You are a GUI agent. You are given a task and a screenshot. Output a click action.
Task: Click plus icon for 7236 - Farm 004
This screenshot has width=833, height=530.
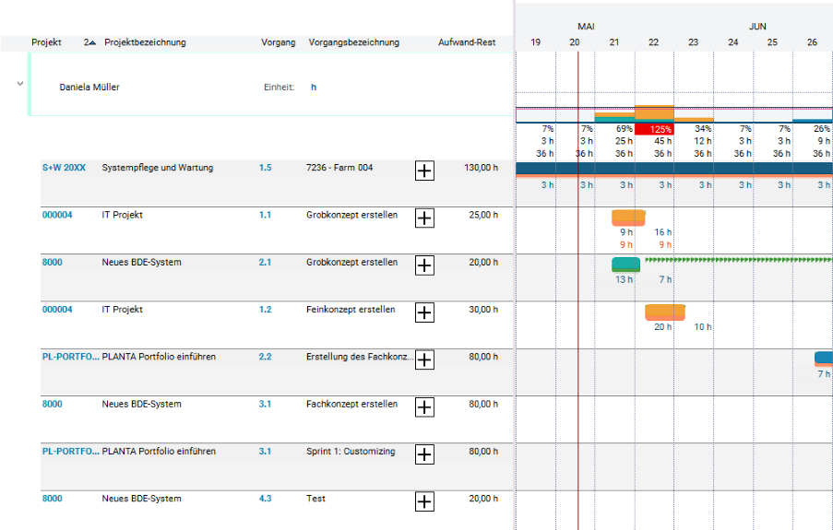pyautogui.click(x=424, y=171)
